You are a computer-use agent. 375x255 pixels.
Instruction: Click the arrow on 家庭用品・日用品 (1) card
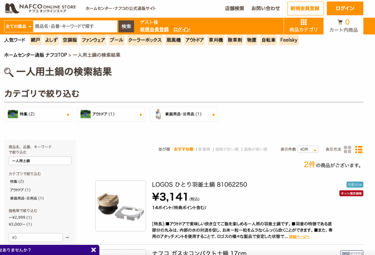click(x=214, y=115)
